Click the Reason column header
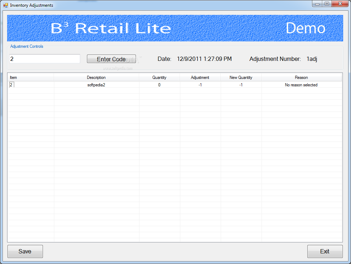 point(301,78)
